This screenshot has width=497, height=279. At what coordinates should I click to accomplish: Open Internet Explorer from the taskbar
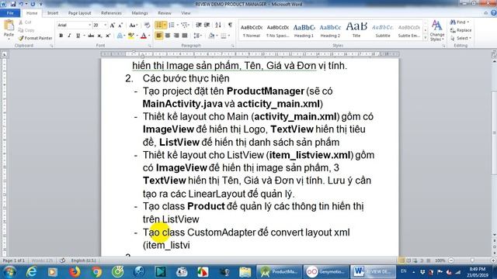click(x=31, y=272)
